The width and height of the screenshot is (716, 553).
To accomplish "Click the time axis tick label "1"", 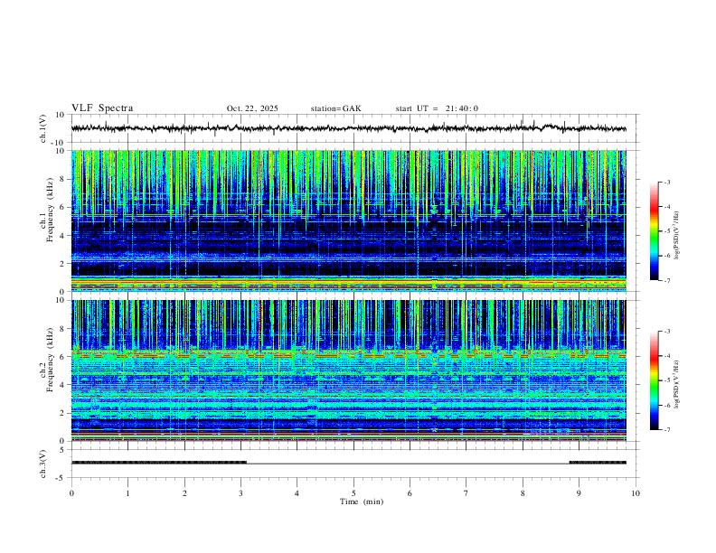I will pos(127,493).
